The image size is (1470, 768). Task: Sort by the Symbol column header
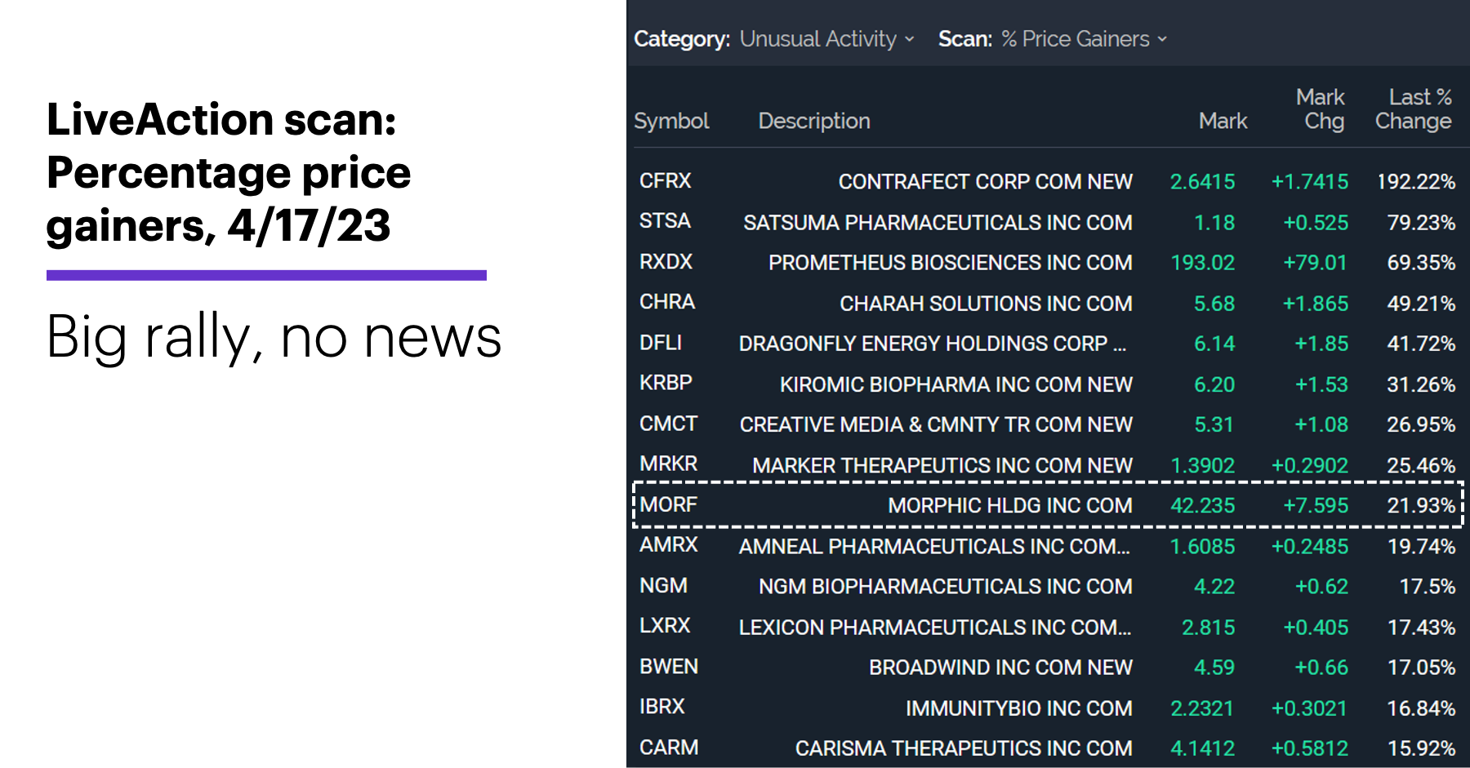click(671, 121)
